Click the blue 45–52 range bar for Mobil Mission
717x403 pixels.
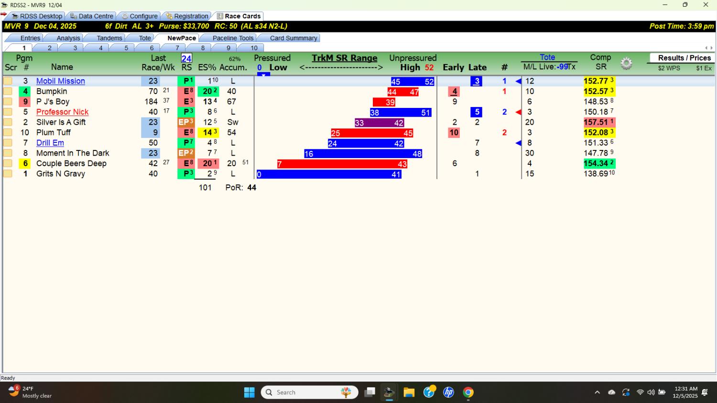click(x=413, y=82)
